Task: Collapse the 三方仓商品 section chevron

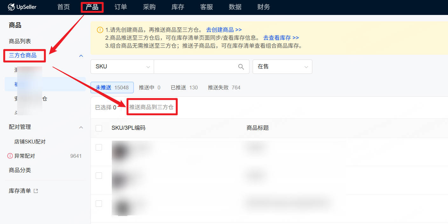Action: click(81, 56)
